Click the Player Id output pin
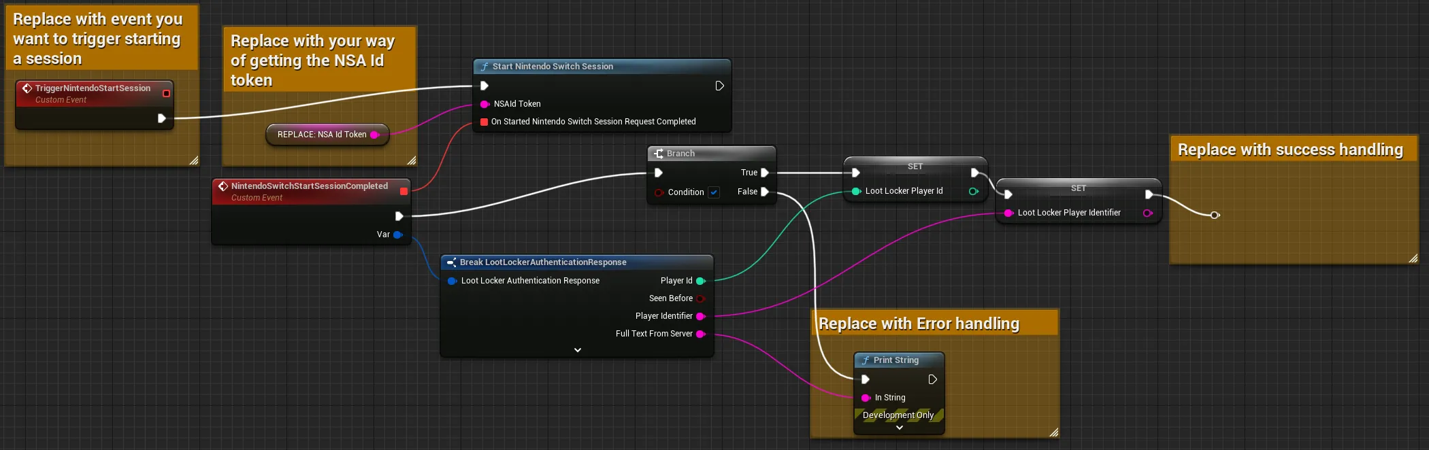1429x450 pixels. point(701,281)
